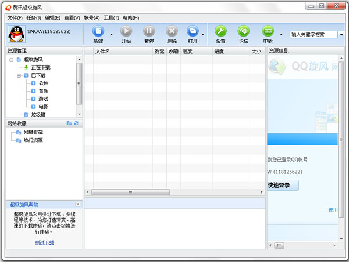The height and width of the screenshot is (262, 349).
Task: Close the 超级旋风帮助 help panel
Action: click(x=78, y=204)
